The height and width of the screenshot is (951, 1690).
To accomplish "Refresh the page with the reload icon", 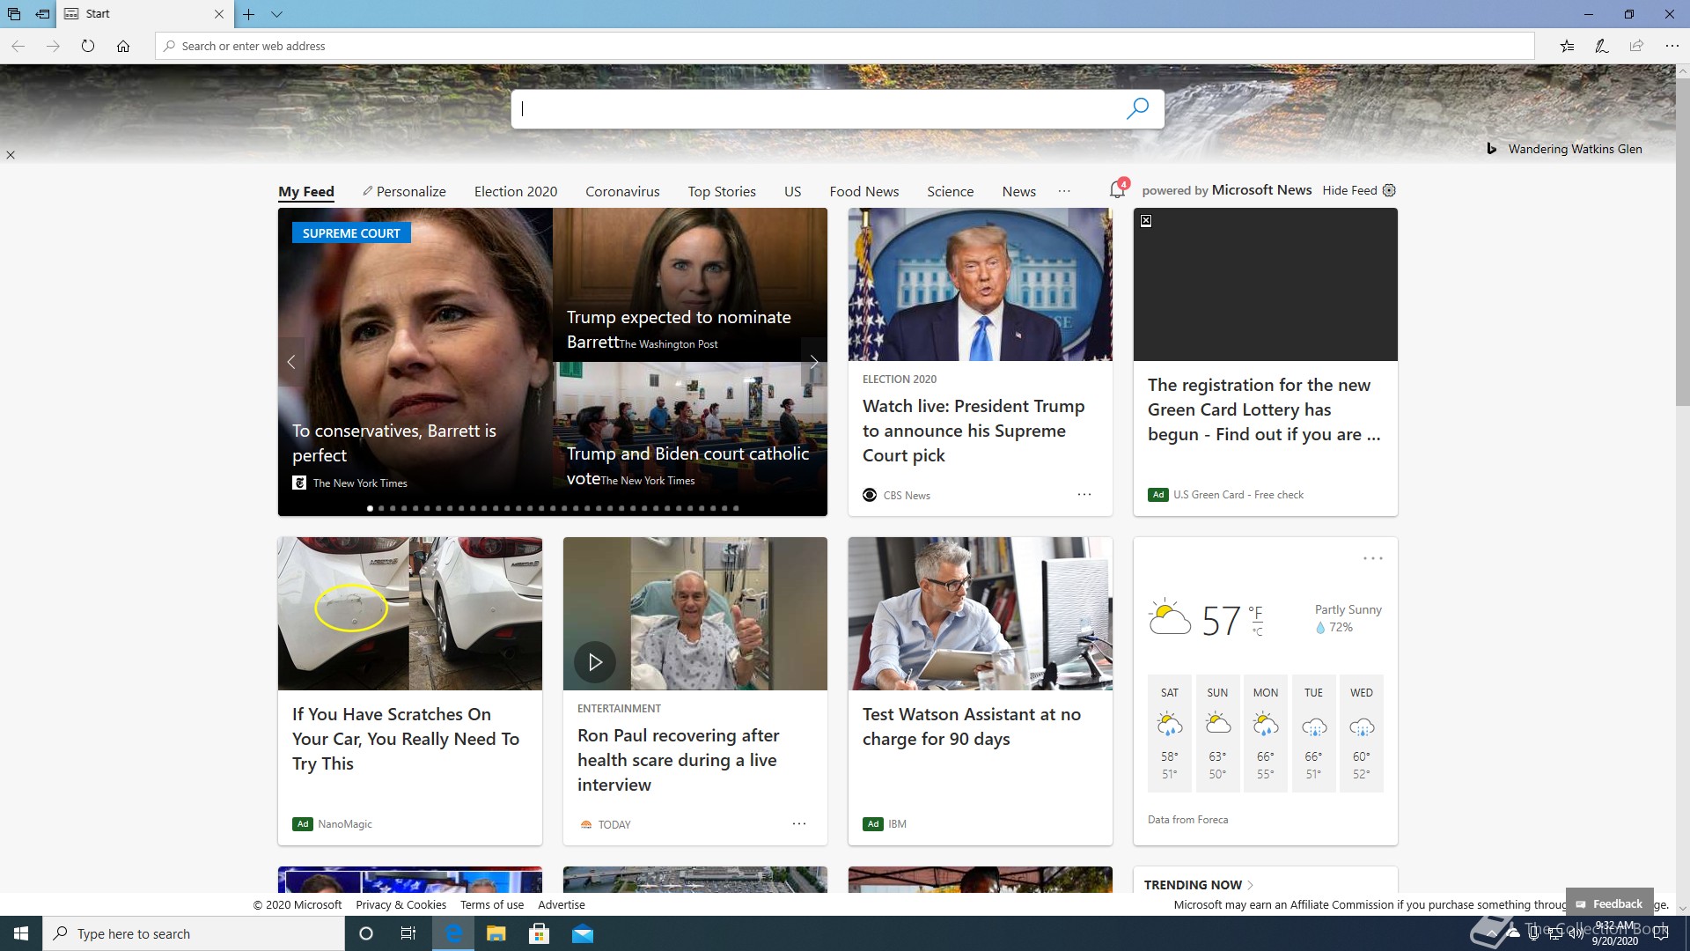I will (x=88, y=46).
